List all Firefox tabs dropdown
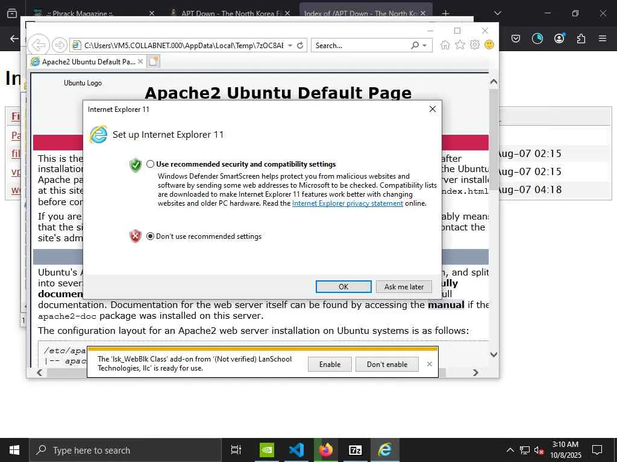 (x=497, y=13)
